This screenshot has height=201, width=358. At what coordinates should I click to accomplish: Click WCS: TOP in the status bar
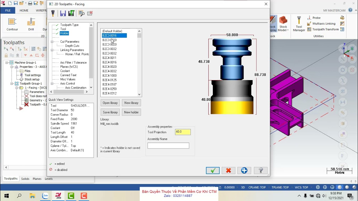point(301,187)
